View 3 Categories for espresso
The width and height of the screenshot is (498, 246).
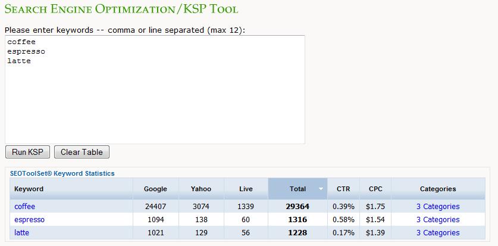(438, 220)
